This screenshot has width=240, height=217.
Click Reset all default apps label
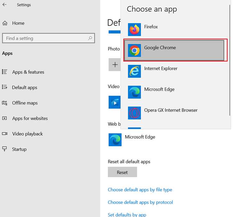click(x=129, y=161)
